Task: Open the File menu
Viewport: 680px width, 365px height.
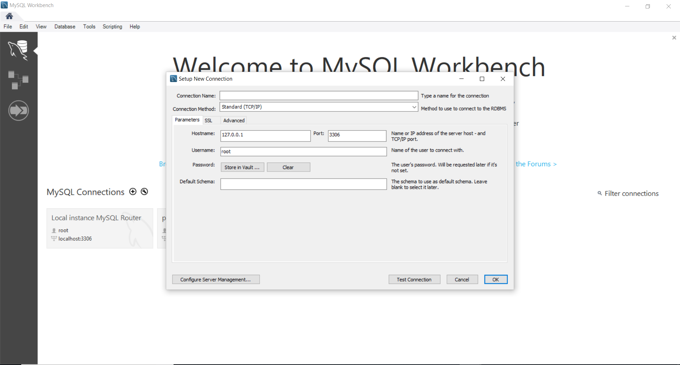Action: tap(8, 27)
